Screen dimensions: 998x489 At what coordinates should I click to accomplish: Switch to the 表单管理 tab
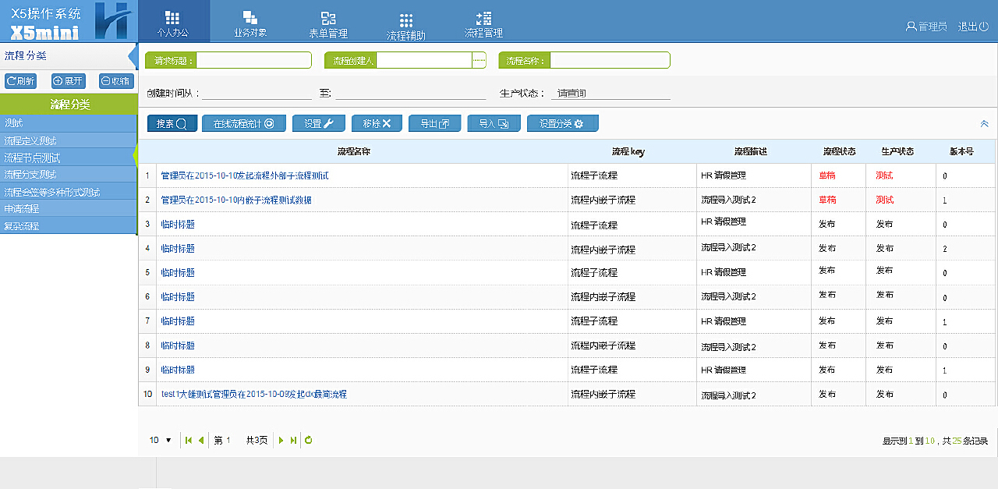tap(328, 23)
